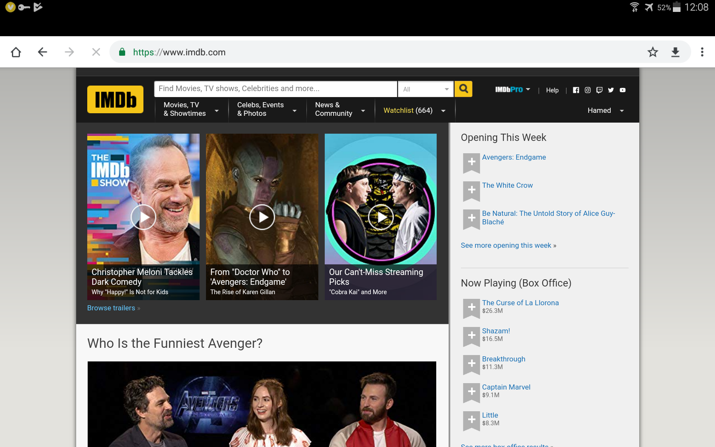Image resolution: width=715 pixels, height=447 pixels.
Task: Click 'Who Is the Funniest Avenger?' heading
Action: coord(175,343)
